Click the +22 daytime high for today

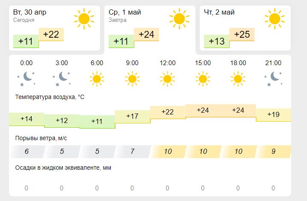[51, 35]
